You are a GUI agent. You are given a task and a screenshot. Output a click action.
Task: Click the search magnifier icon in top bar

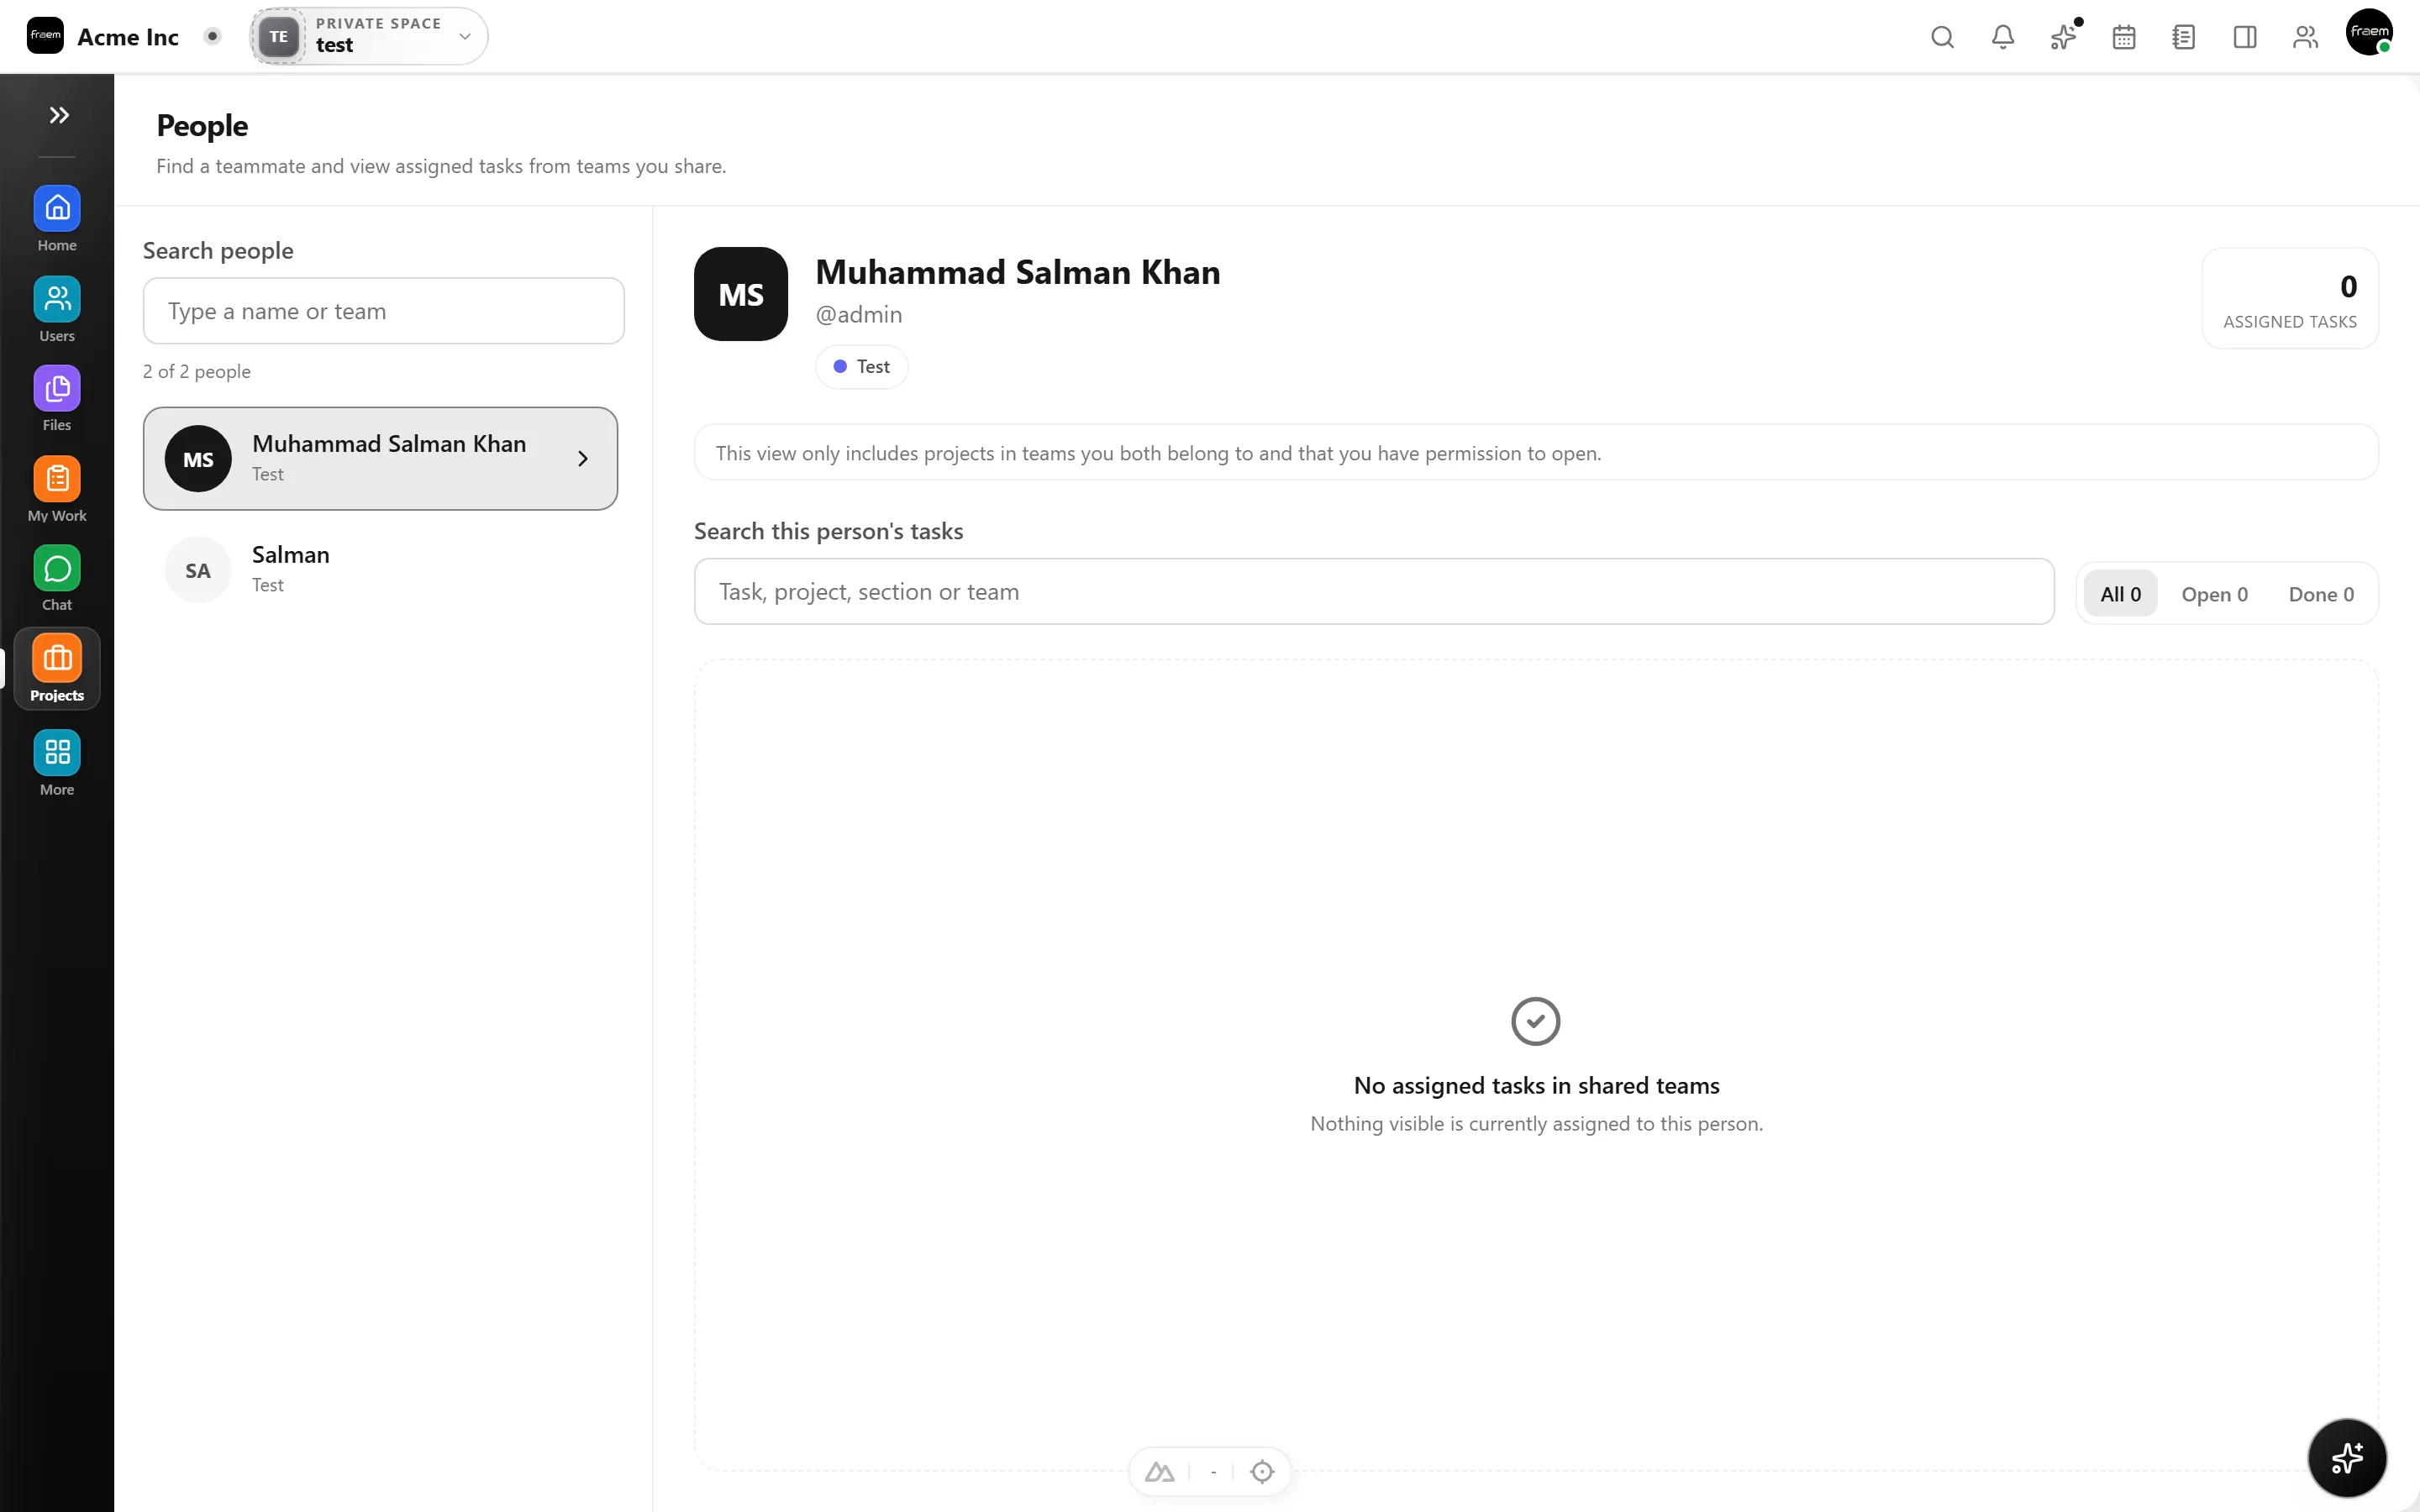1942,37
